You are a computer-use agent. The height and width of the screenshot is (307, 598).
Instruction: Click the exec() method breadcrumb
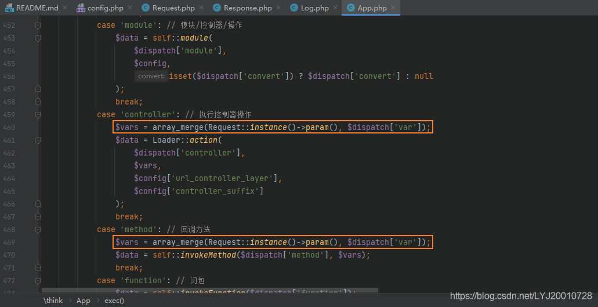pos(114,301)
